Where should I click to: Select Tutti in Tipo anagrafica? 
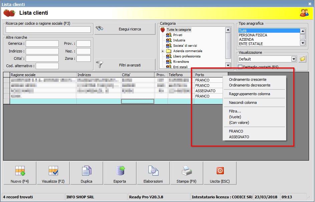point(269,31)
